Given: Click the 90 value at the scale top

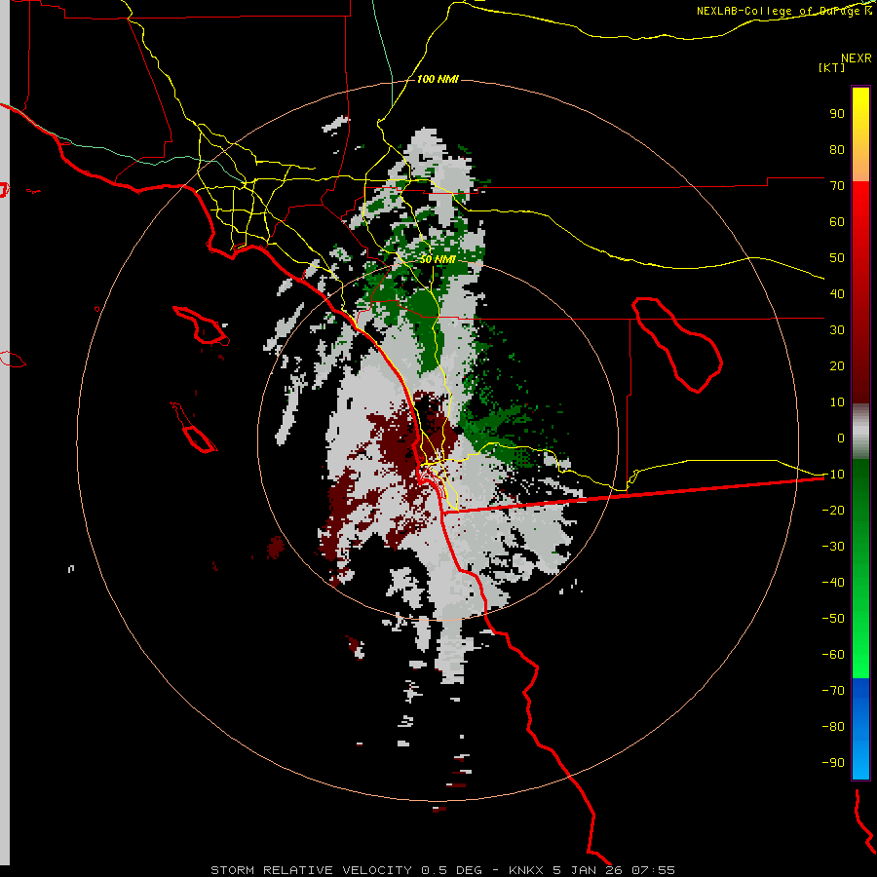Looking at the screenshot, I should pos(837,114).
